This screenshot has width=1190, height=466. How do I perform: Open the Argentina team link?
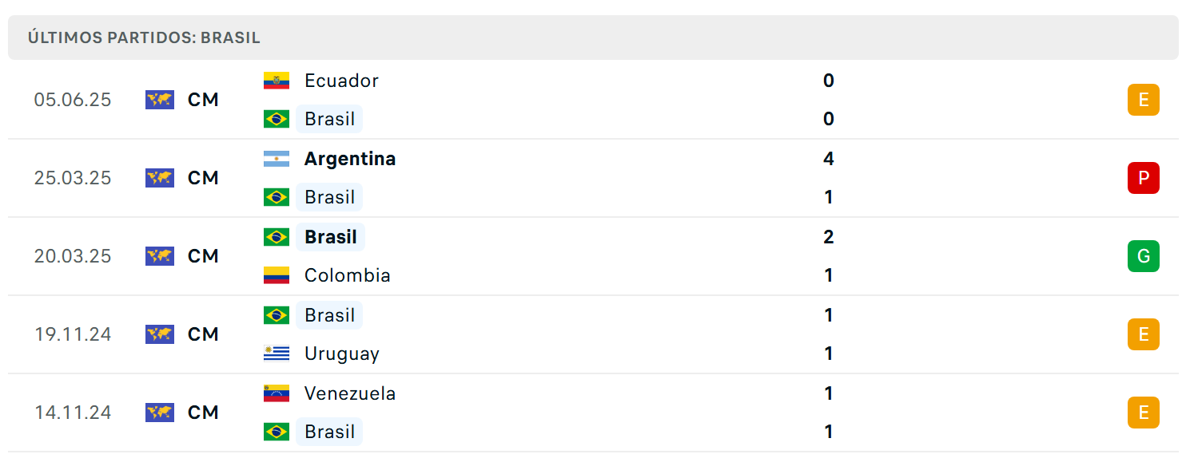(350, 159)
